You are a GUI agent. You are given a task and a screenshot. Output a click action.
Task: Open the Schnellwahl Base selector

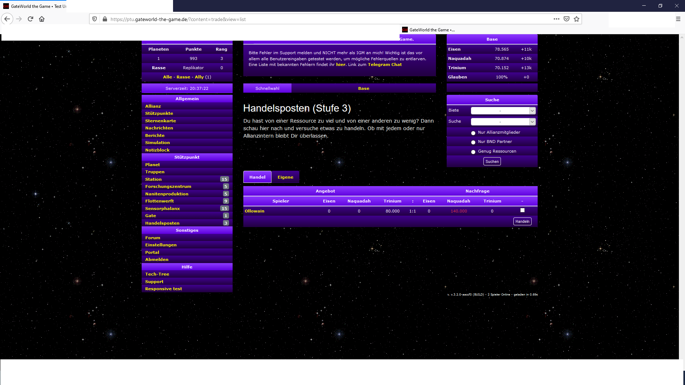point(363,88)
